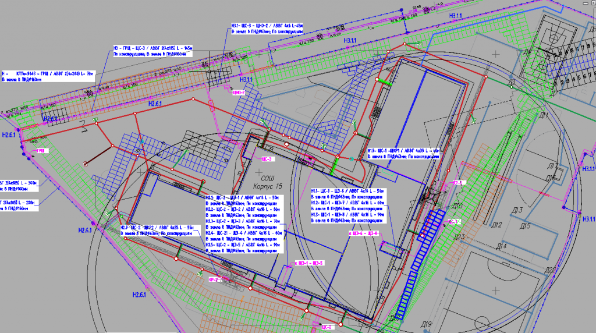This screenshot has height=333, width=596.
Task: Click the magenta ЩС-2 label at bottom
Action: click(326, 327)
